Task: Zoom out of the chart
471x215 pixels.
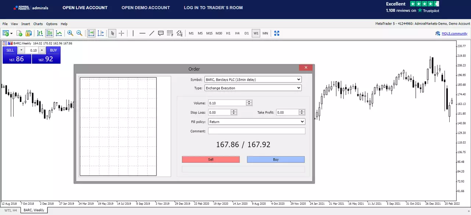Action: tap(79, 33)
